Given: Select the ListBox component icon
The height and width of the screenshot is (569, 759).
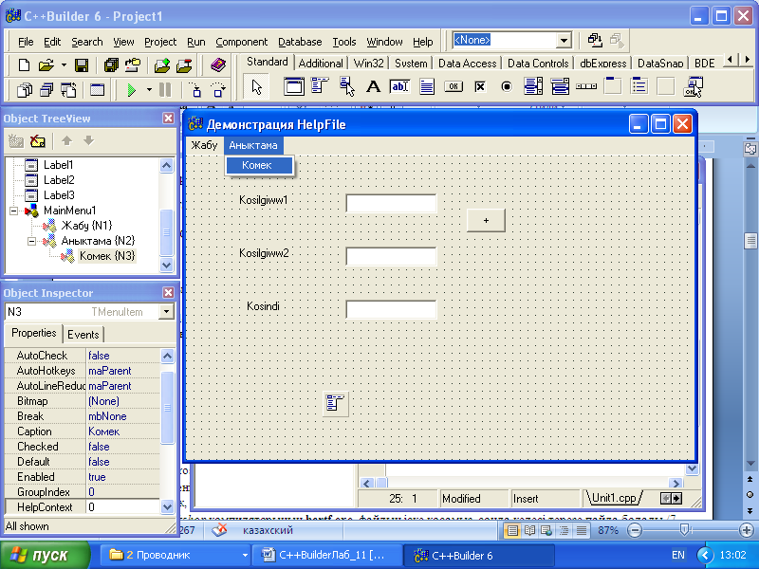Looking at the screenshot, I should click(x=533, y=86).
